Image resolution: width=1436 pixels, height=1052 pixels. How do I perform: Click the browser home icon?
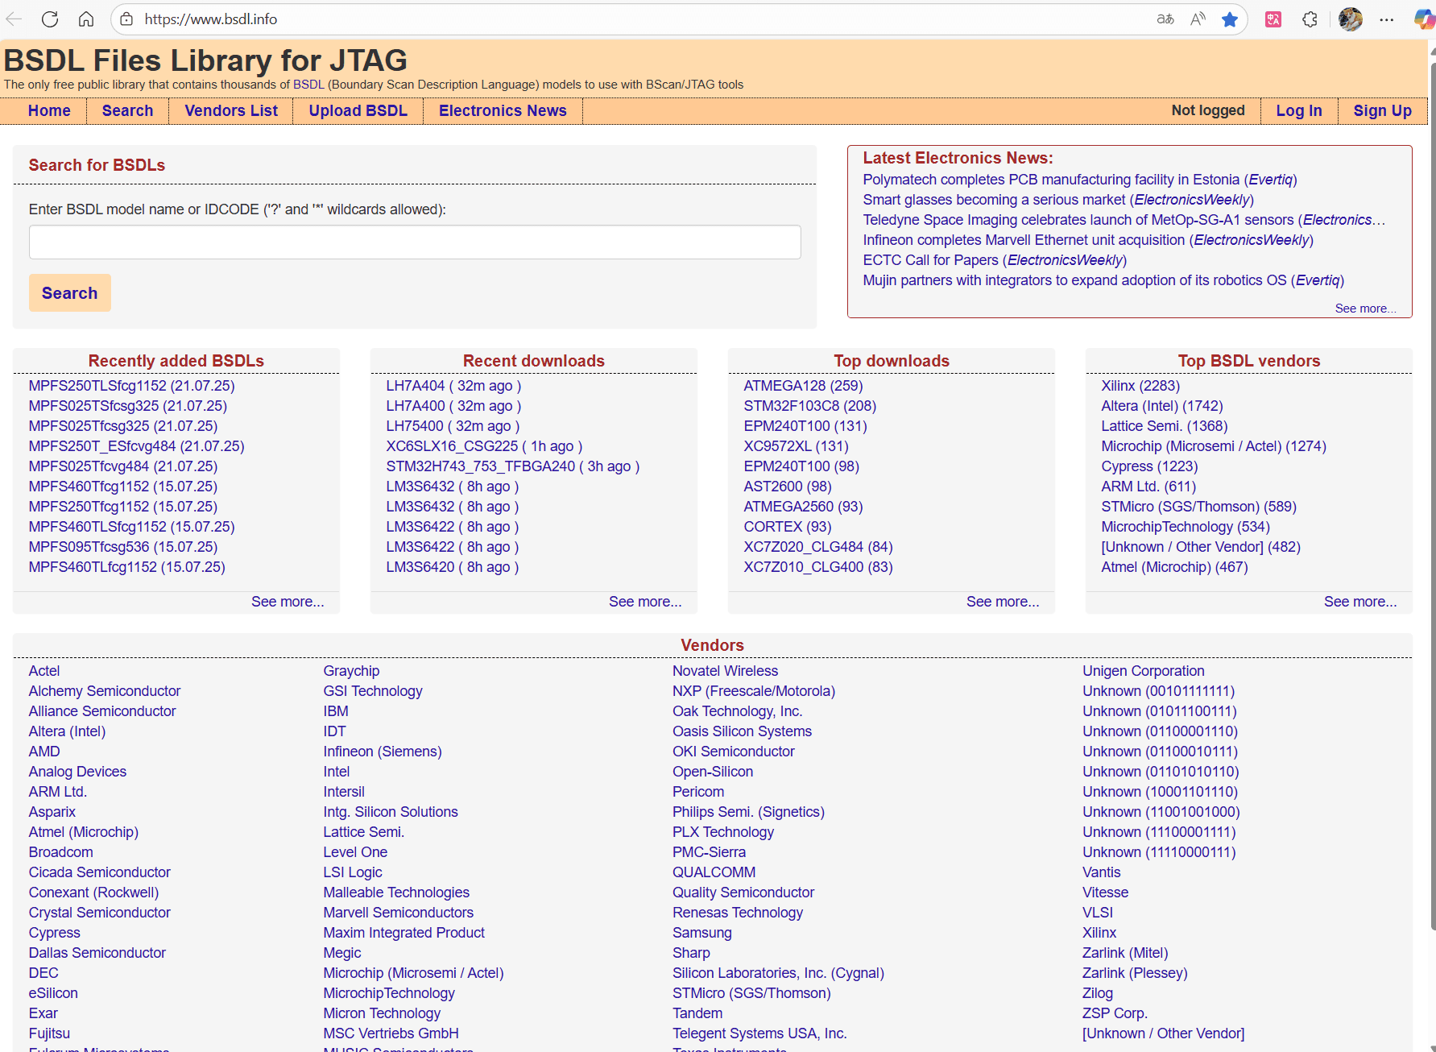pyautogui.click(x=86, y=19)
